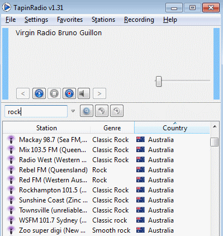This screenshot has height=236, width=223.
Task: Sort list by Station column header
Action: pos(46,128)
